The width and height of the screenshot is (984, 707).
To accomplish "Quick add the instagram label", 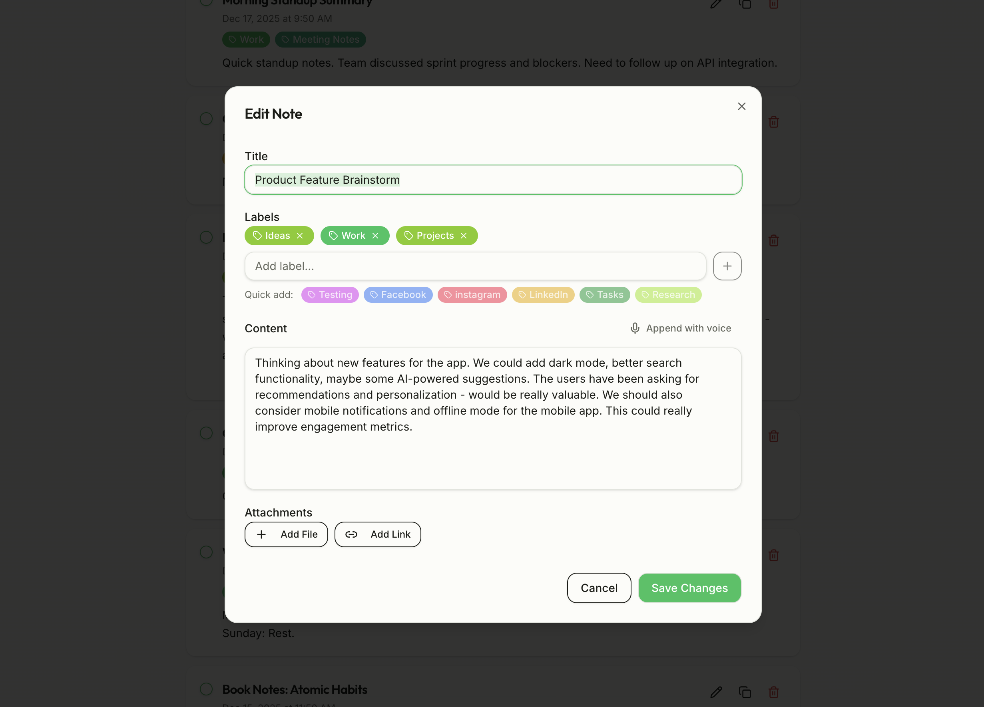I will (x=472, y=295).
